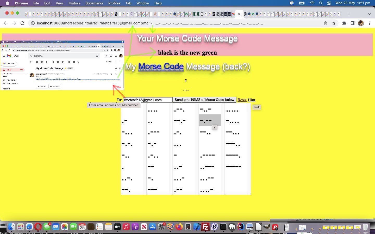Screen dimensions: 375x234
Task: Open the Chrome Extensions puzzle icon
Action: tap(344, 23)
